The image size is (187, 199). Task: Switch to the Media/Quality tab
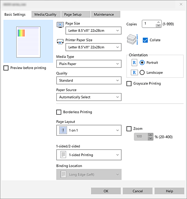point(46,14)
